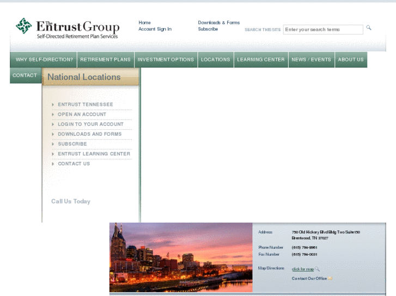This screenshot has height=296, width=396.
Task: Open the Why Self-Direction? menu
Action: 44,60
